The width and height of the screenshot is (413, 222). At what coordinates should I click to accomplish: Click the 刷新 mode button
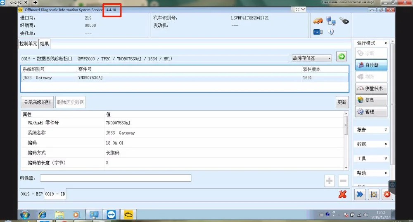pos(371,77)
